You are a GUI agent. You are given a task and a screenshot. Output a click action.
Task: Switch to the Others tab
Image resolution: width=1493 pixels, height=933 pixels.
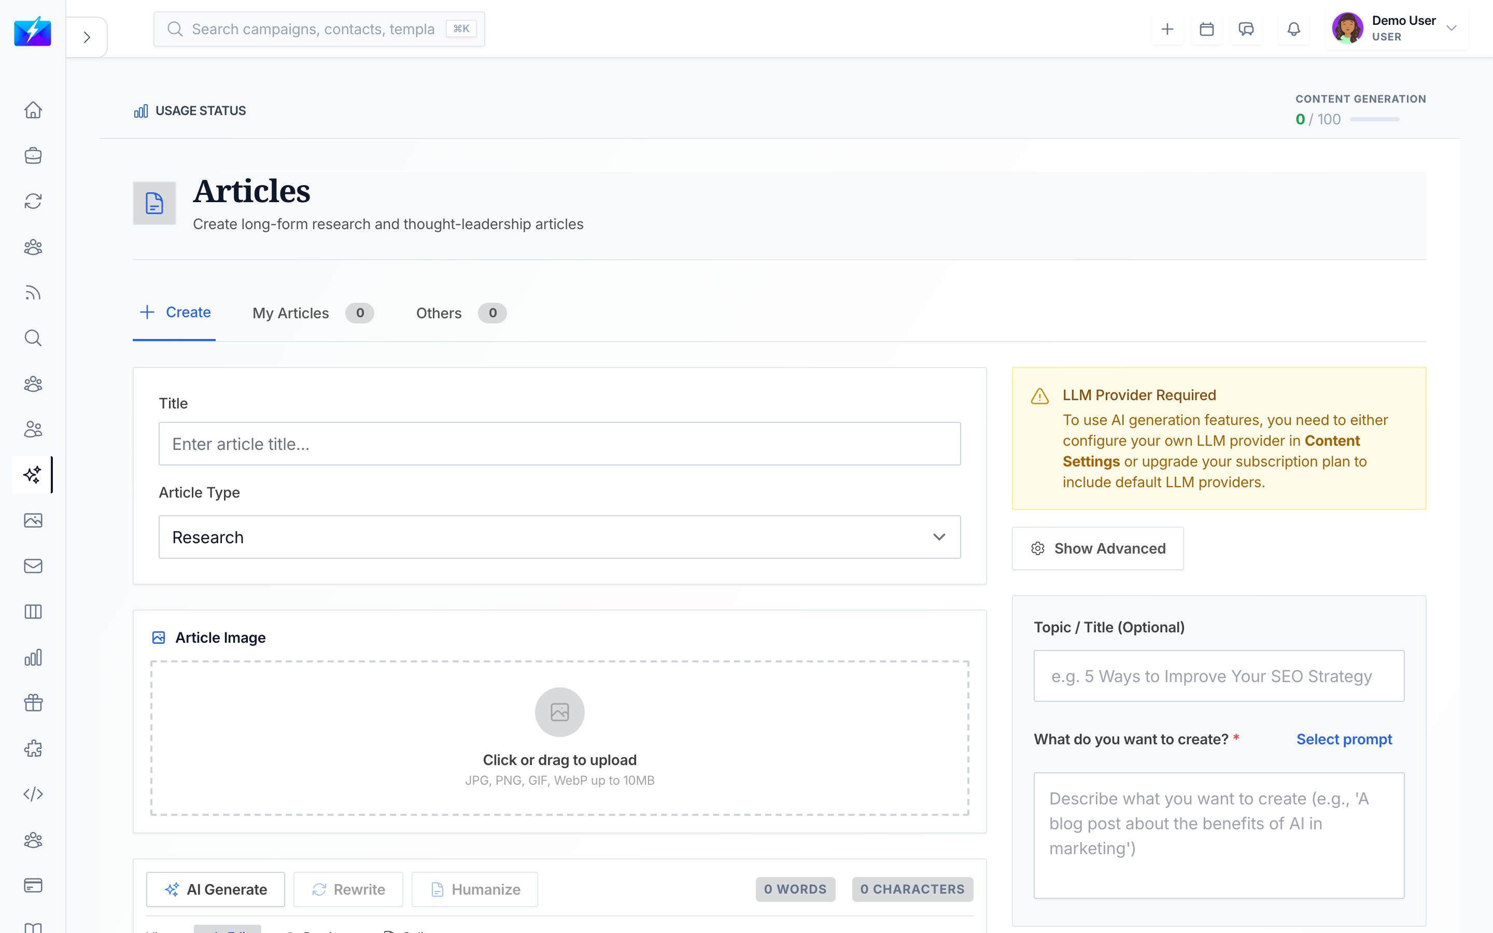point(461,313)
